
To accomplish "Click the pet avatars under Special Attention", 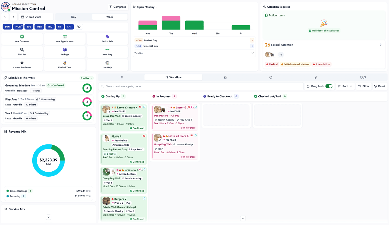I will [270, 54].
